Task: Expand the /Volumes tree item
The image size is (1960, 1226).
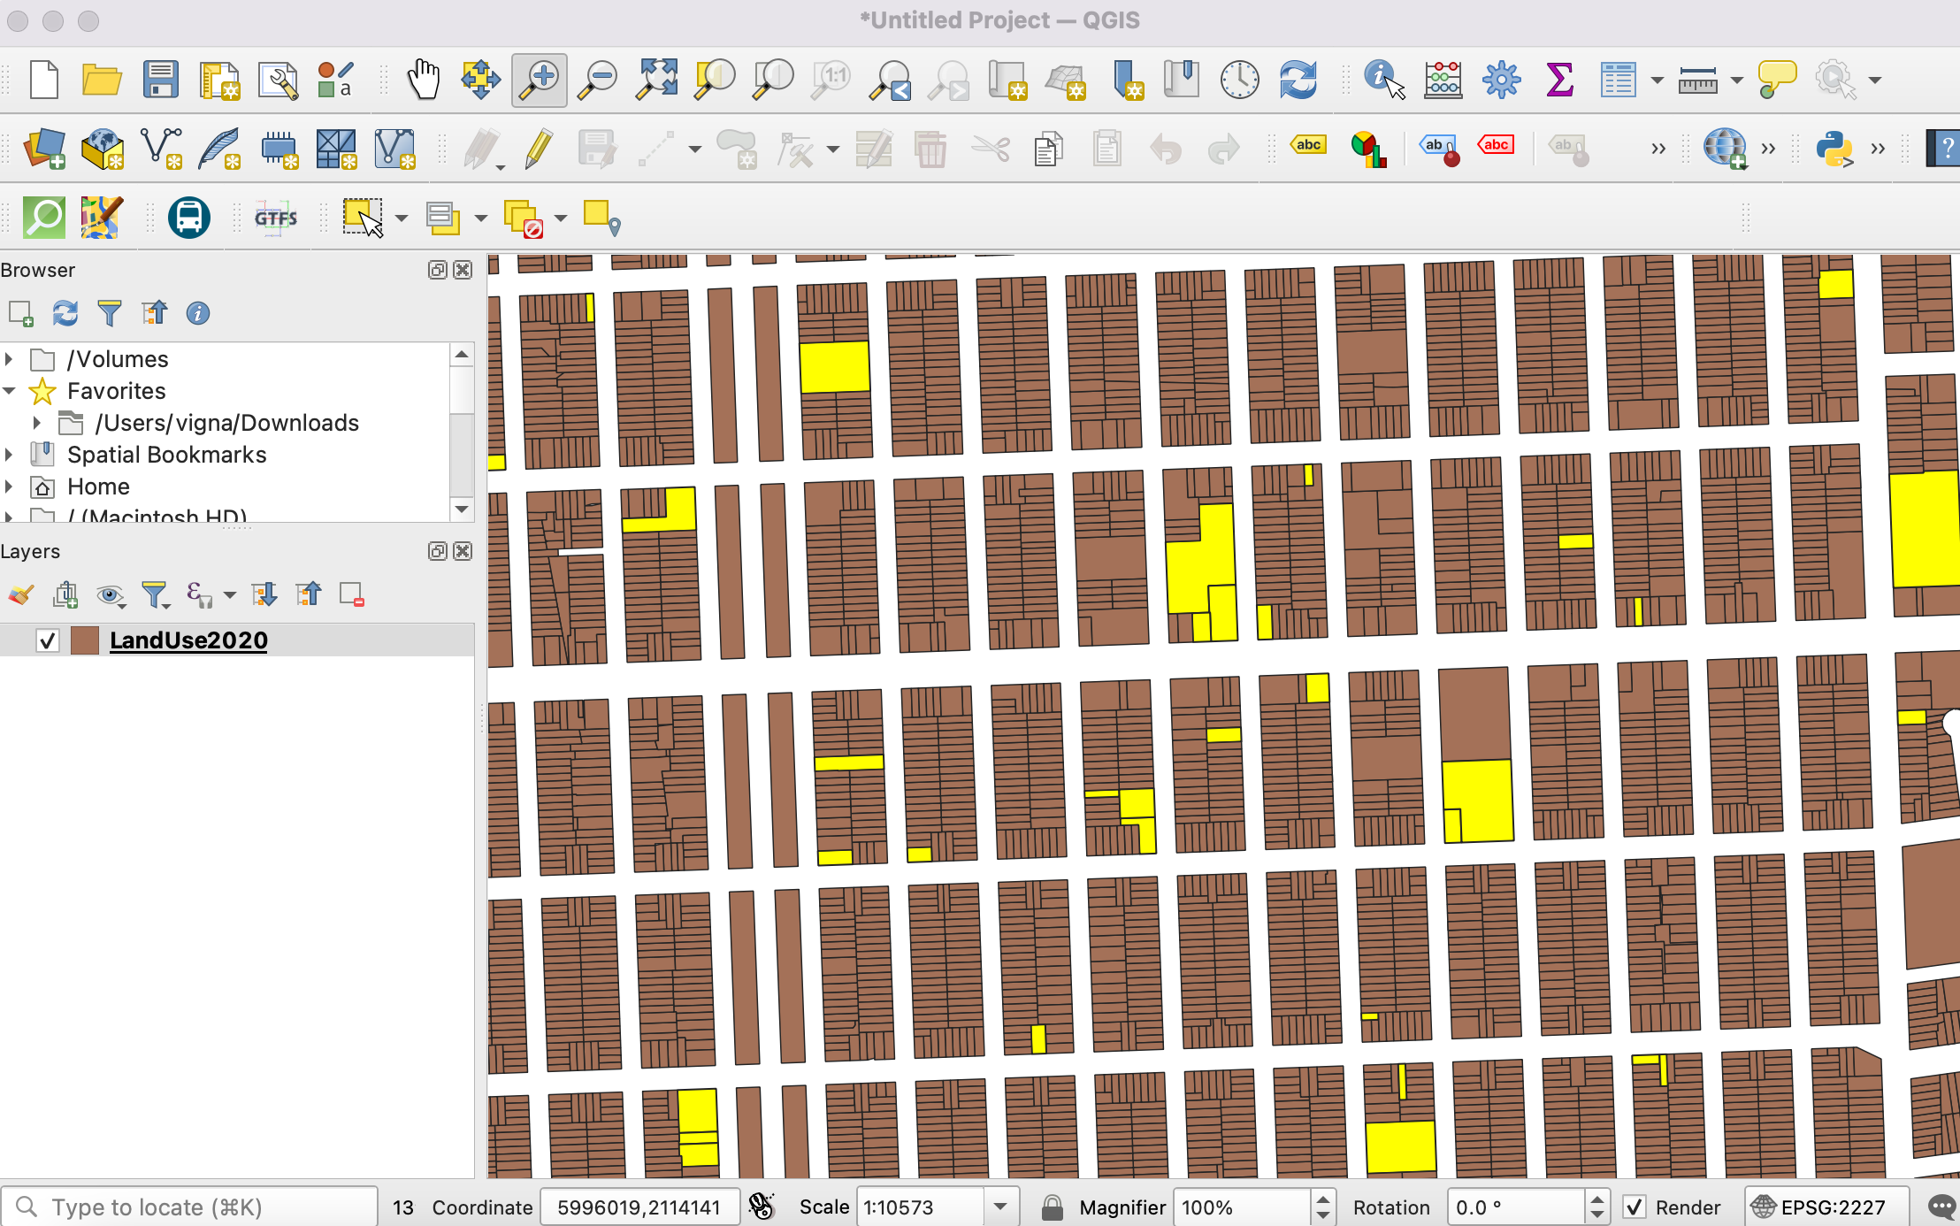Action: [x=9, y=359]
